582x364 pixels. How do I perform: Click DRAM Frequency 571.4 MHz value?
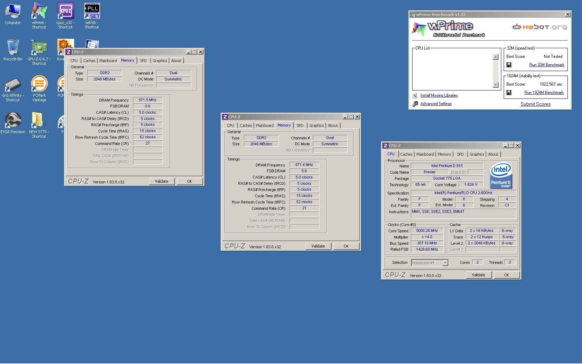304,165
